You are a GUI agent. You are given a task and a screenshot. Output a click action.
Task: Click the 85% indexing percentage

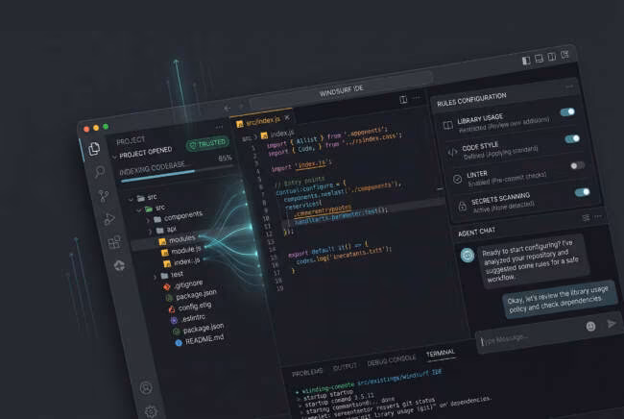(x=225, y=159)
